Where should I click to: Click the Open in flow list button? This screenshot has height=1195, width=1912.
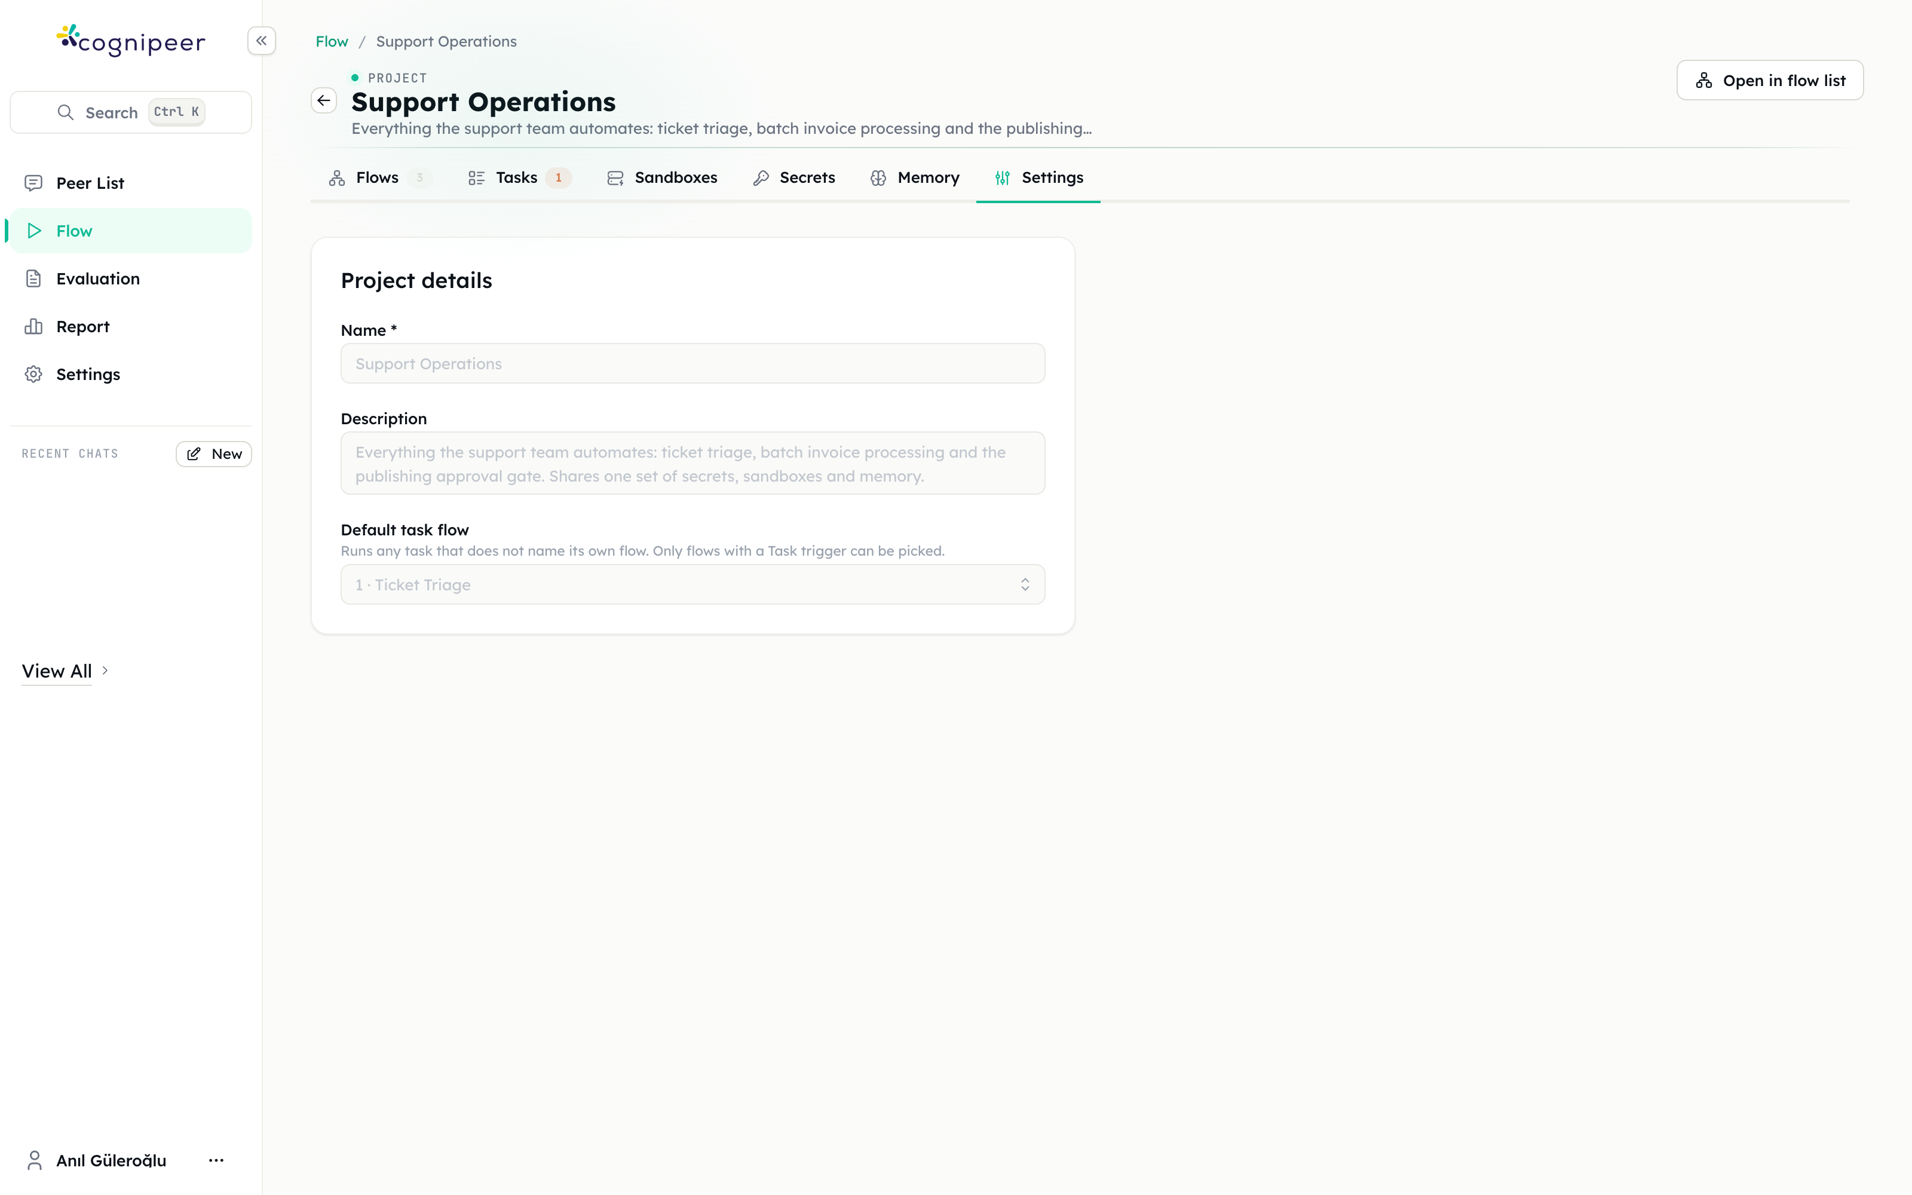(1770, 81)
